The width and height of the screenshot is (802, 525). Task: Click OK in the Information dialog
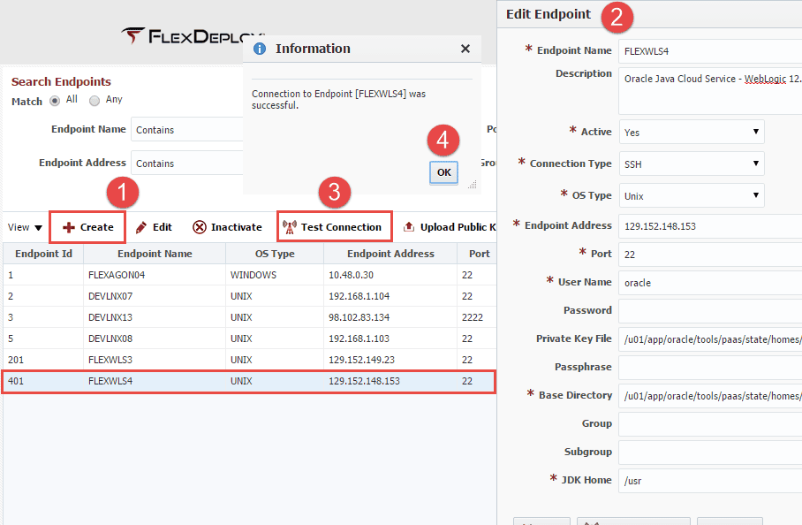pos(444,172)
